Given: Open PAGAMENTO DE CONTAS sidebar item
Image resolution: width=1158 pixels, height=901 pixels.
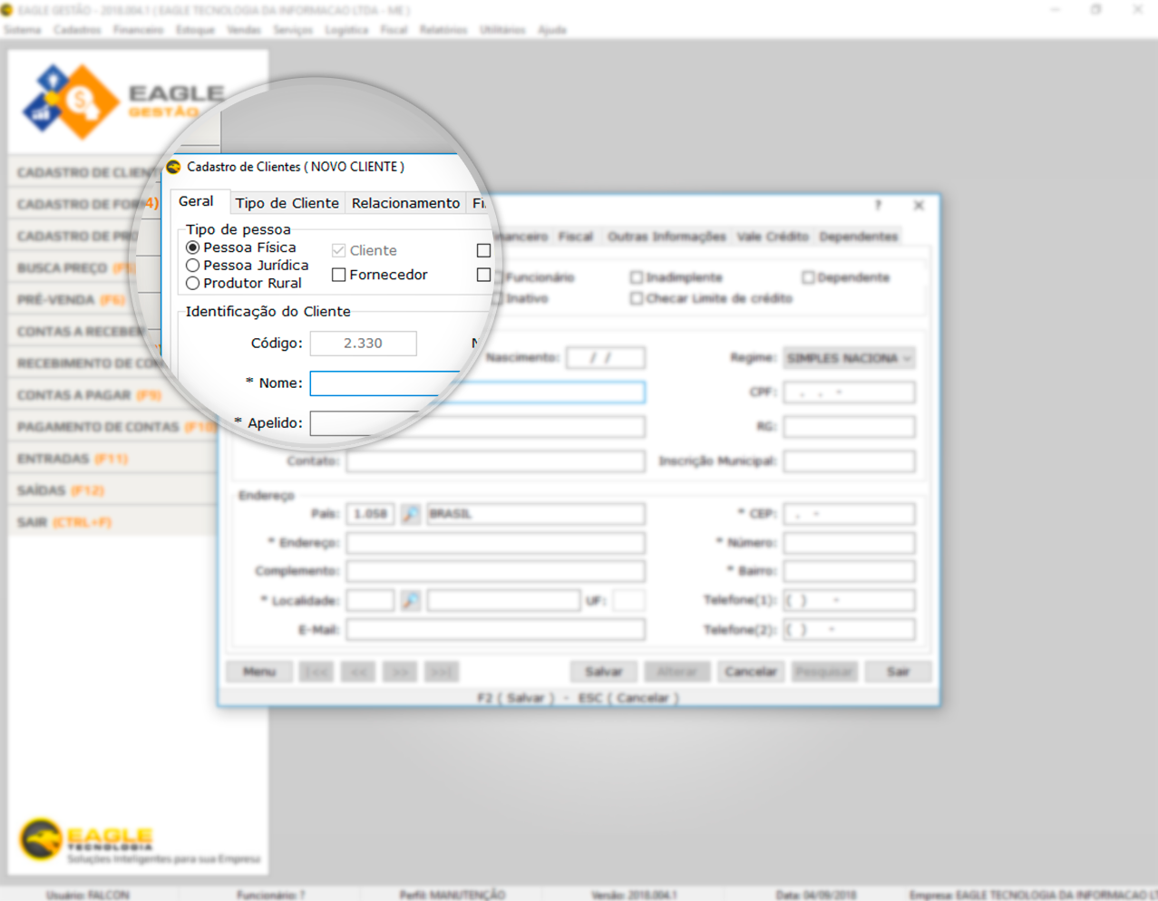Looking at the screenshot, I should [x=112, y=427].
